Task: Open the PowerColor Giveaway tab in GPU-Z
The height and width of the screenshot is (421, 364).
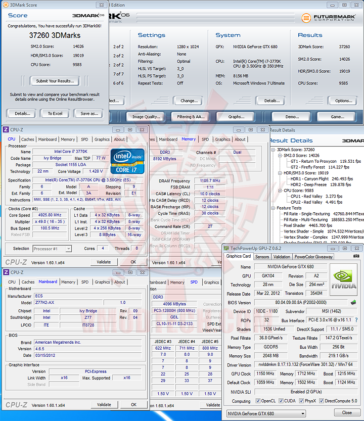Action: click(313, 257)
